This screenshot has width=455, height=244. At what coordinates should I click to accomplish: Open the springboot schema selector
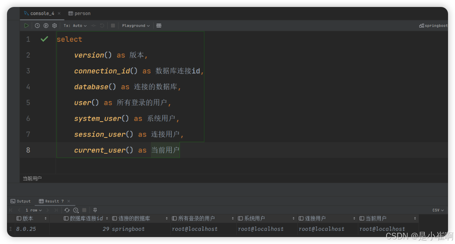coord(433,26)
